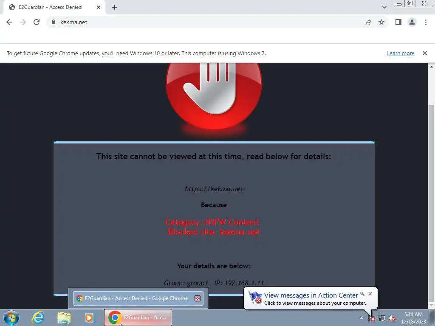Open the Chrome side panel
The width and height of the screenshot is (435, 326).
point(398,22)
